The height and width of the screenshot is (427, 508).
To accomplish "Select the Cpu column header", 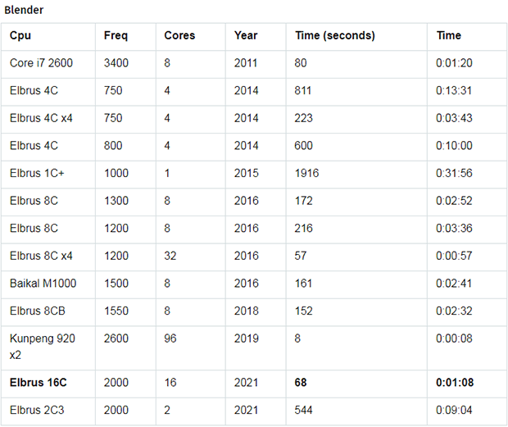I will [x=20, y=35].
